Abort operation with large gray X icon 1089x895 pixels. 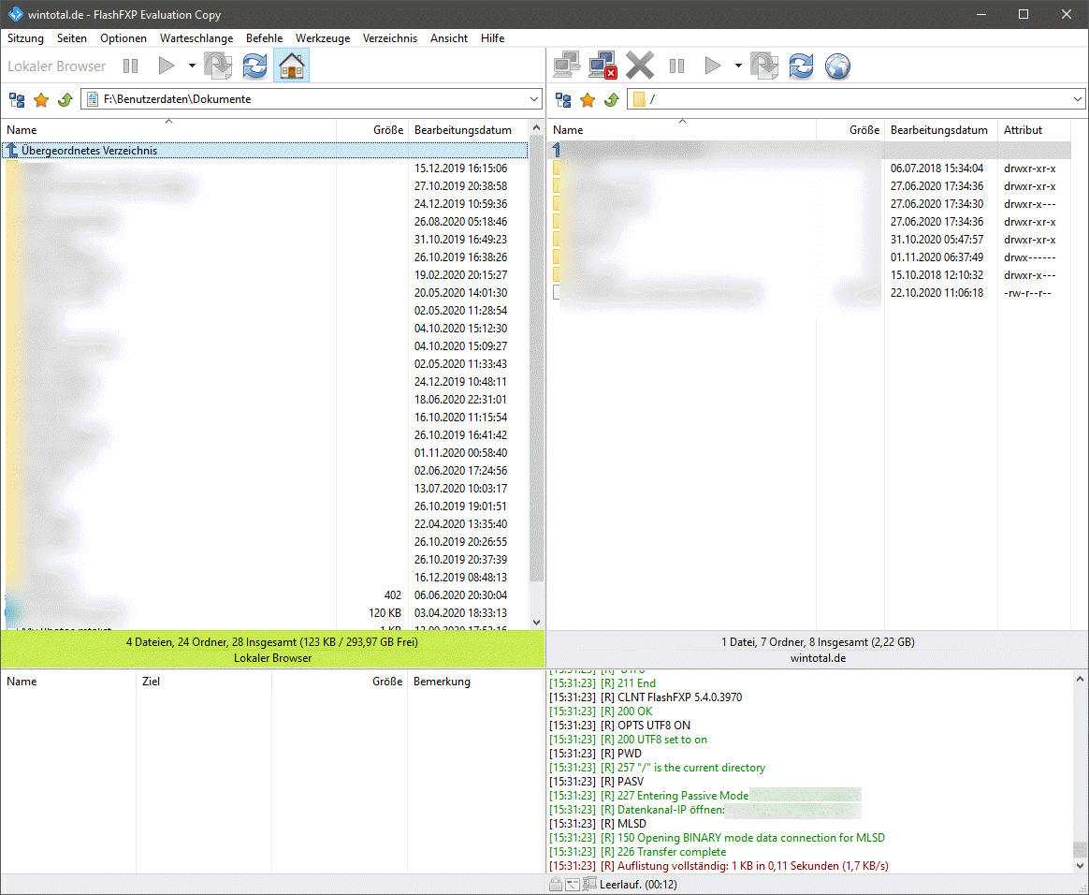(640, 66)
